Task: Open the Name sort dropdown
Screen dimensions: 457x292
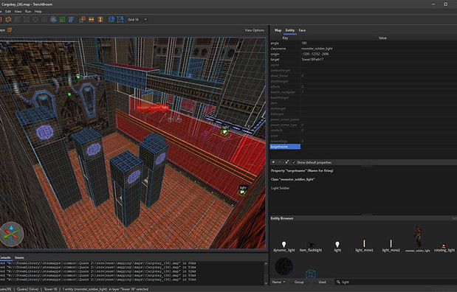Action: point(278,282)
